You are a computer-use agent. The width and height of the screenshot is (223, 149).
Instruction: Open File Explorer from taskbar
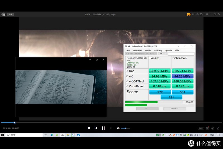coord(68,135)
